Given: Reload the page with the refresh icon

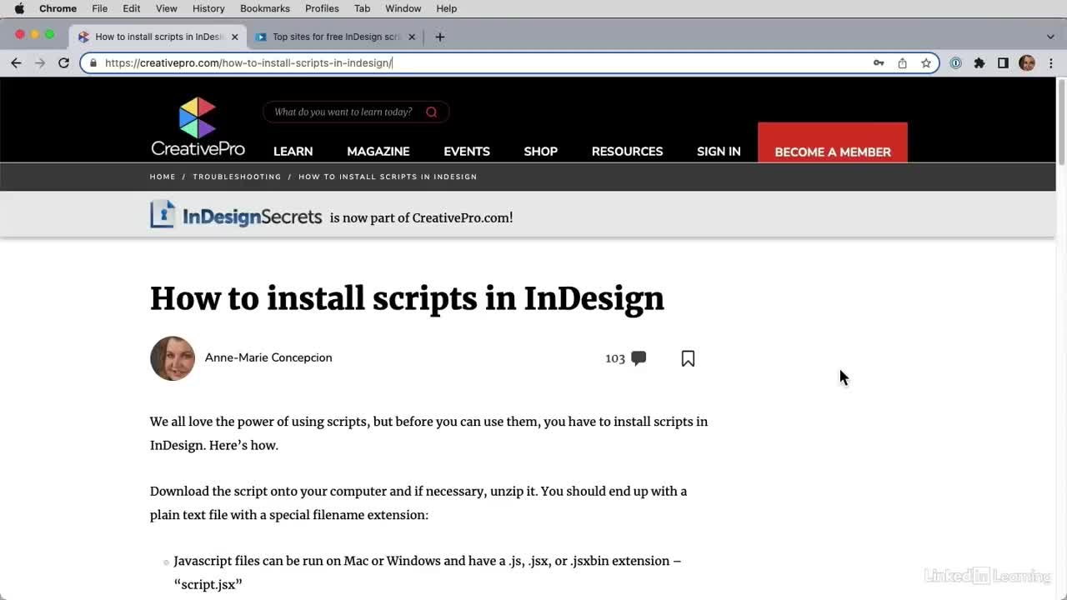Looking at the screenshot, I should 63,62.
